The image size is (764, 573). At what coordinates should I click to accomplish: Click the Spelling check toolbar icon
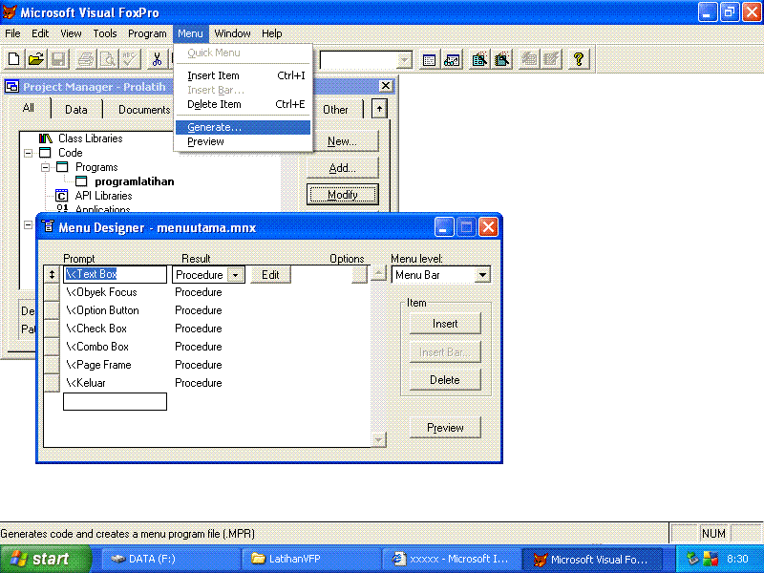click(x=131, y=59)
